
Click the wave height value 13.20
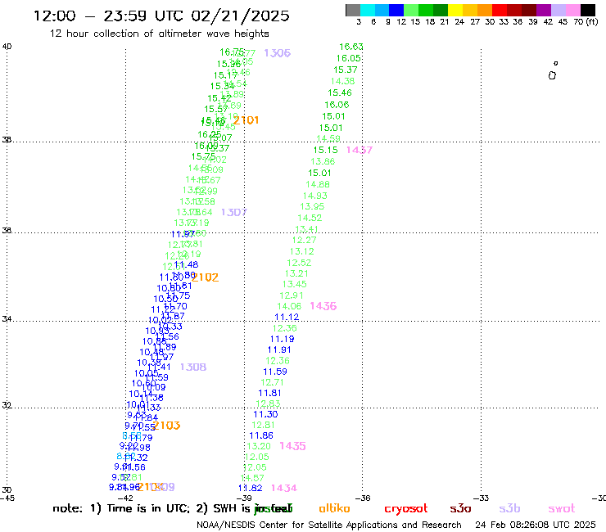pos(259,446)
